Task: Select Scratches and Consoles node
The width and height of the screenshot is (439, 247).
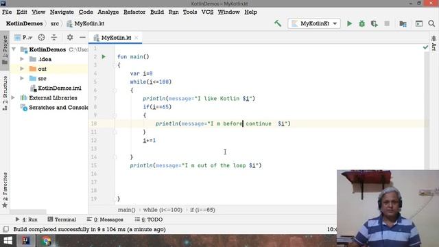Action: pyautogui.click(x=55, y=108)
